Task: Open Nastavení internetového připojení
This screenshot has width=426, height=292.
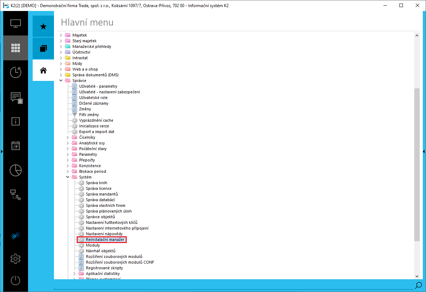Action: [x=117, y=228]
